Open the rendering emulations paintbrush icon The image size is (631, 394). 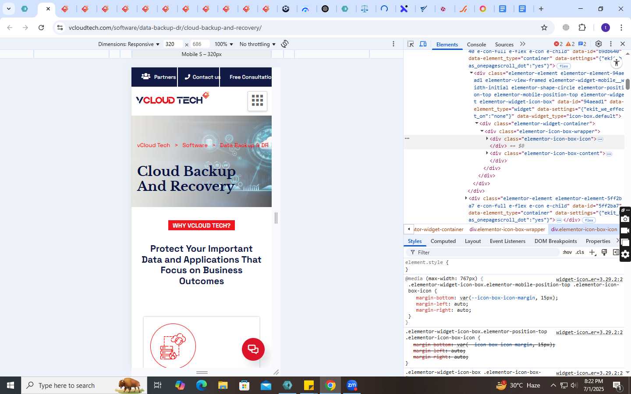604,252
